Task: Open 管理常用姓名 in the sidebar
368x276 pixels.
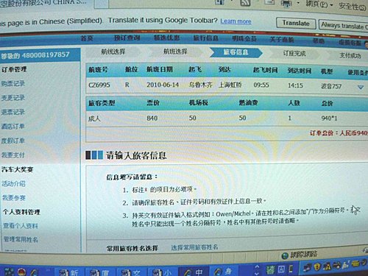Action: click(x=21, y=239)
